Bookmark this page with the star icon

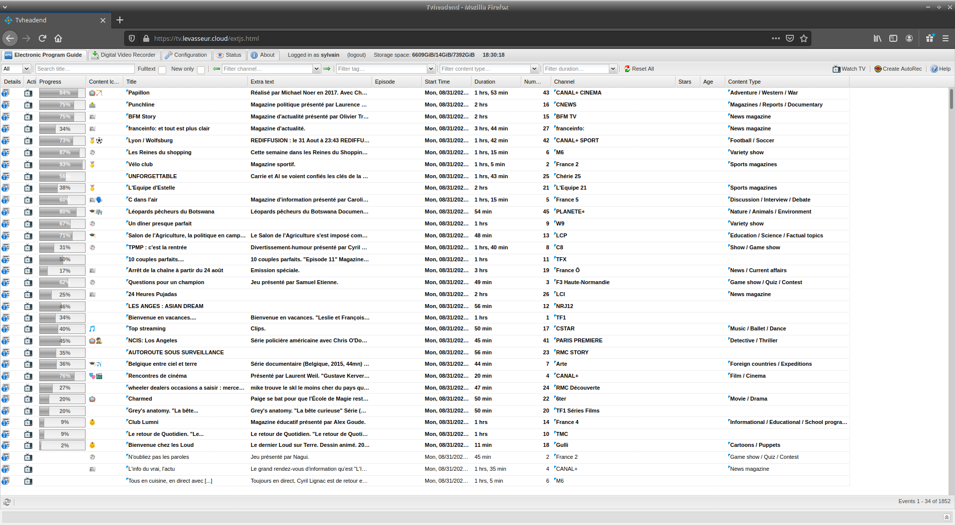(804, 38)
